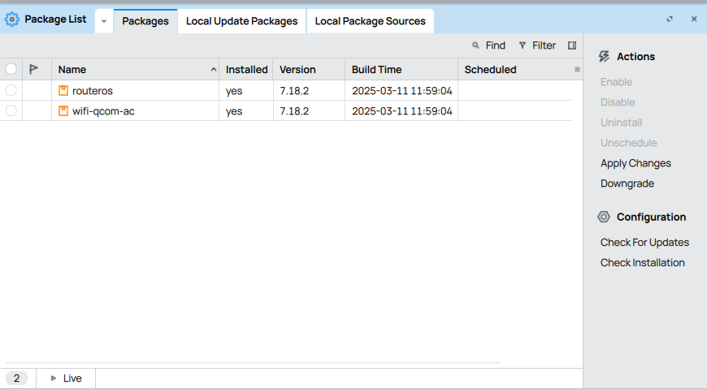Toggle the Live play button
Image resolution: width=707 pixels, height=389 pixels.
click(x=54, y=378)
